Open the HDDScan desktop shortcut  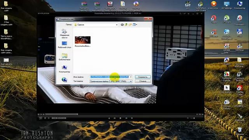click(240, 47)
